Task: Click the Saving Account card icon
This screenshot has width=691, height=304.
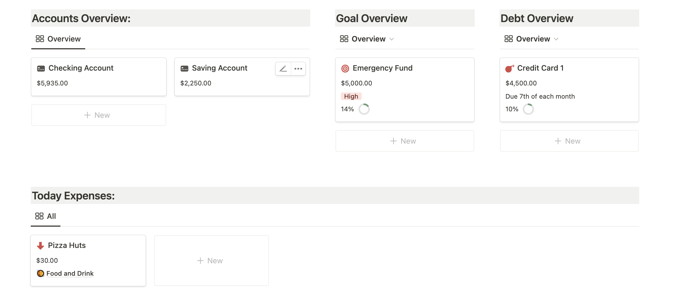Action: coord(184,68)
